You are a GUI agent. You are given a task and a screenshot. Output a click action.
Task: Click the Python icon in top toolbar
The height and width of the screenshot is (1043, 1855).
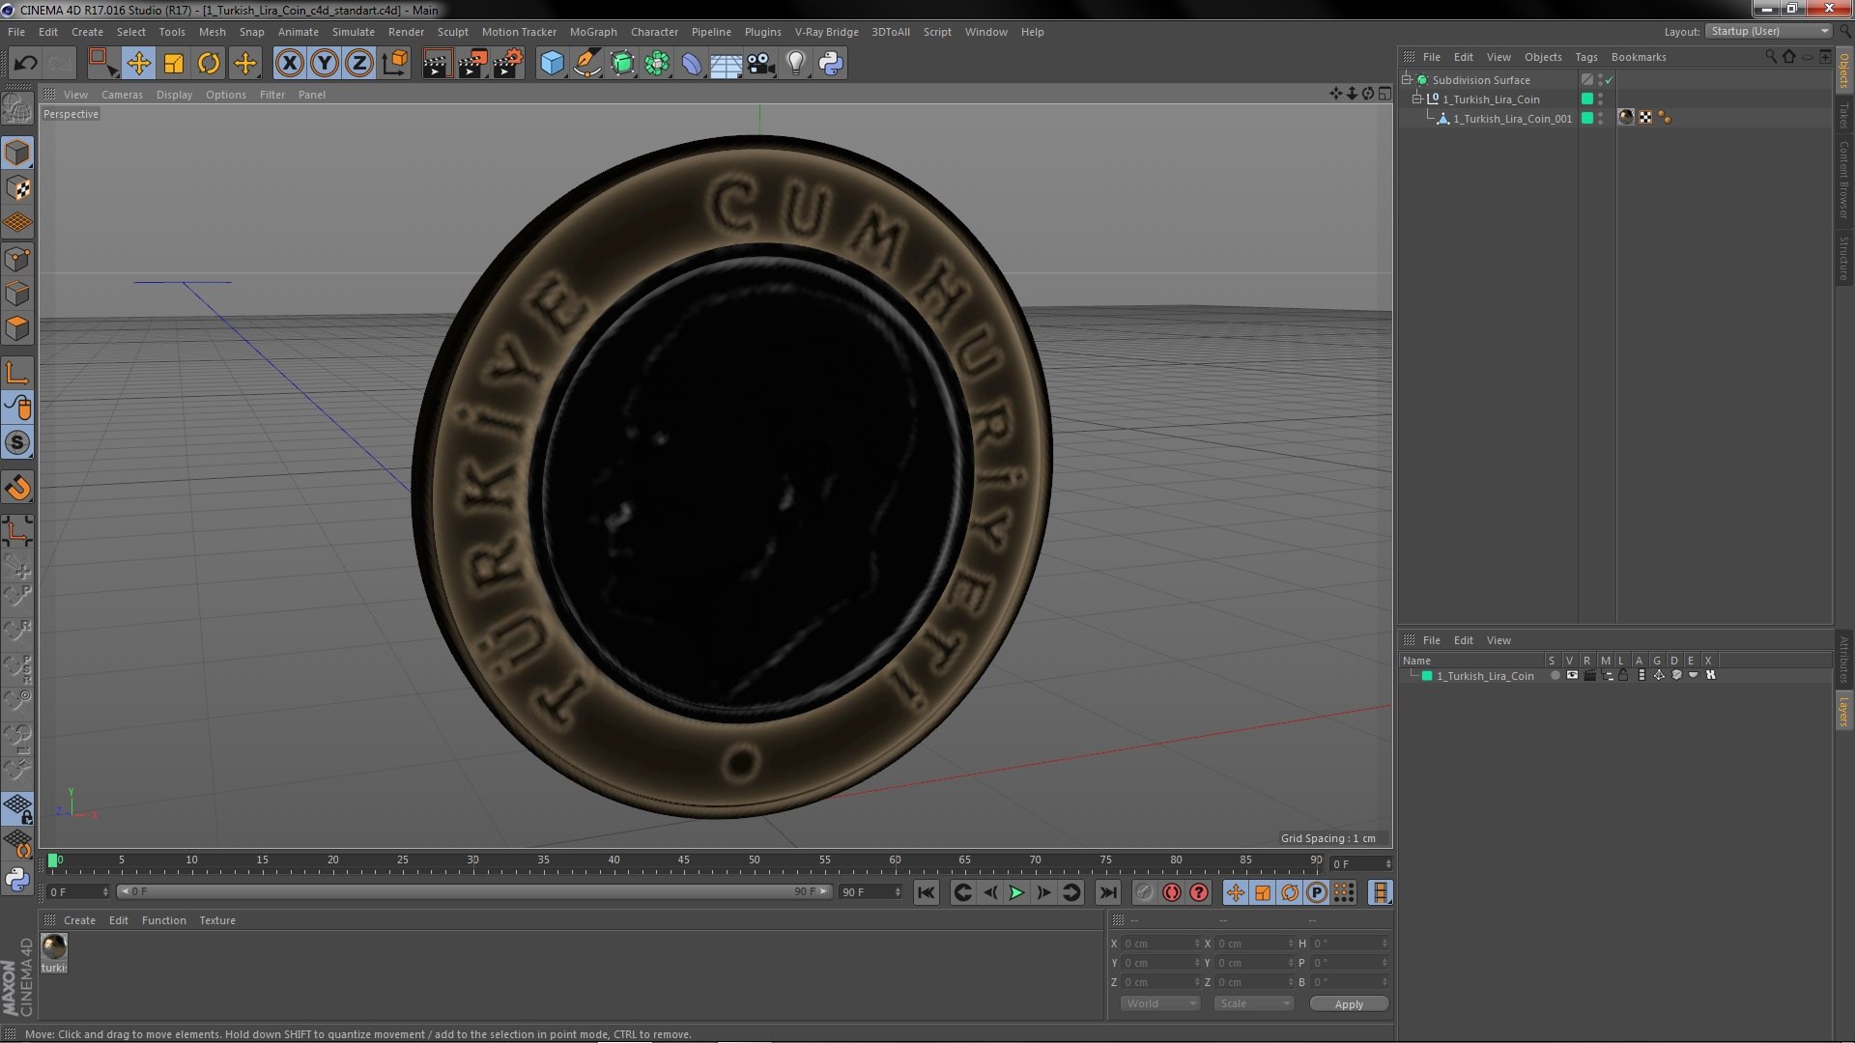[x=831, y=64]
